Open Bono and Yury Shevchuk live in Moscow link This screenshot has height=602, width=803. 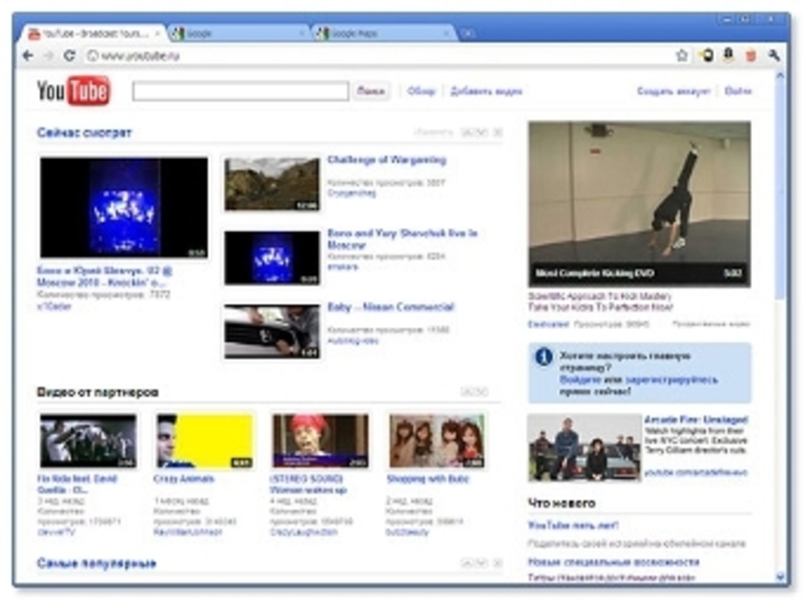pos(402,239)
